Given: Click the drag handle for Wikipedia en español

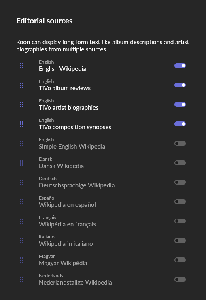Looking at the screenshot, I should [x=21, y=202].
